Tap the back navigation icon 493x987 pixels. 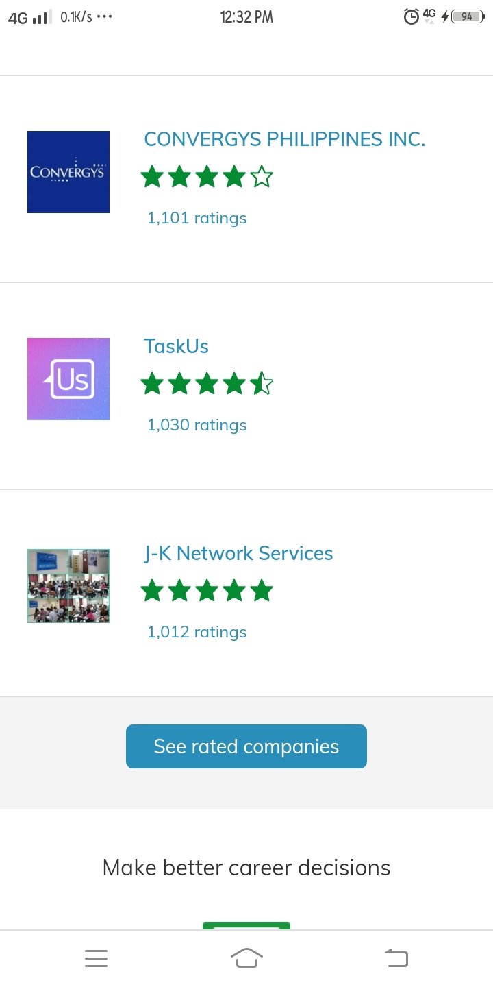click(396, 958)
